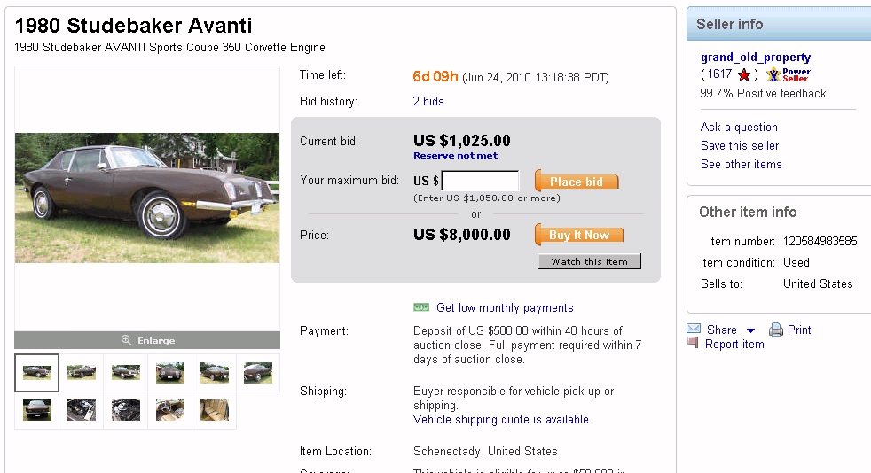Image resolution: width=871 pixels, height=473 pixels.
Task: Open grand_old_property seller profile
Action: (756, 58)
